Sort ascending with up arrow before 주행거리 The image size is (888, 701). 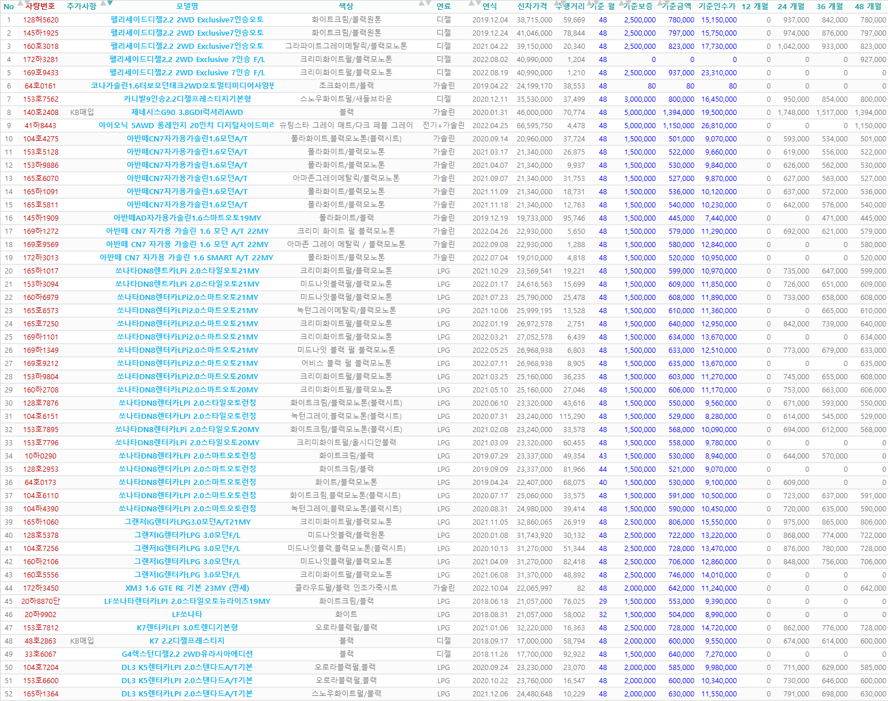pyautogui.click(x=557, y=3)
